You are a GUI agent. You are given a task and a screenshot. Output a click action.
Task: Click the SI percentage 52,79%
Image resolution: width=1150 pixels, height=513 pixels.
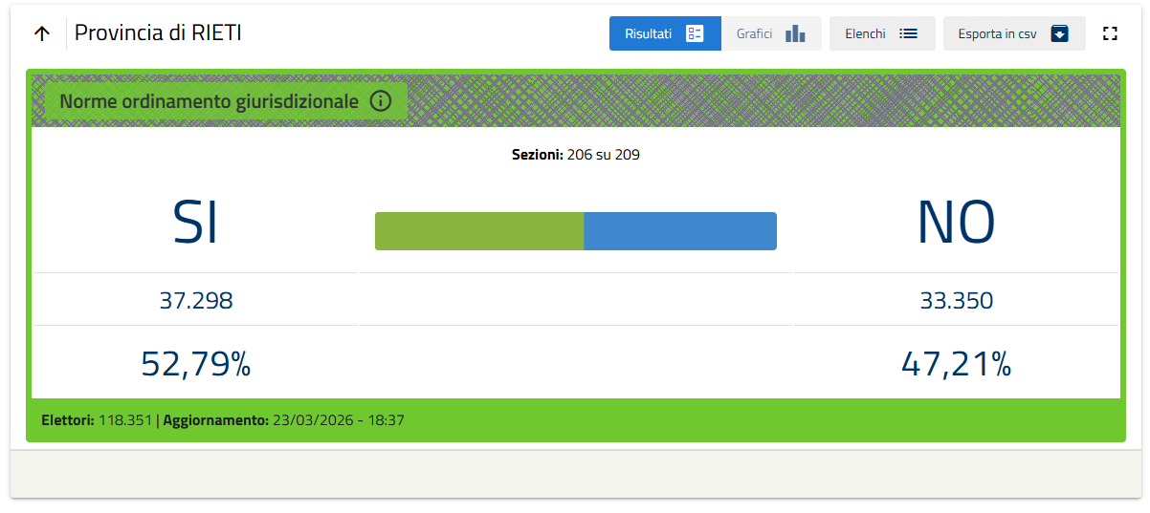(196, 364)
